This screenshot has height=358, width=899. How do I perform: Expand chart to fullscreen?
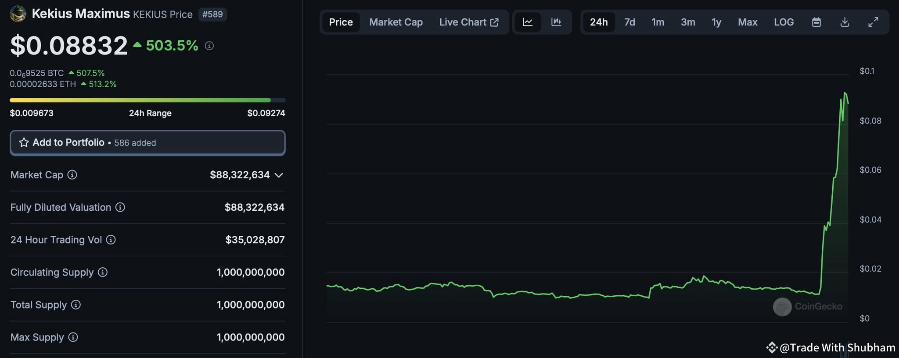pyautogui.click(x=874, y=22)
